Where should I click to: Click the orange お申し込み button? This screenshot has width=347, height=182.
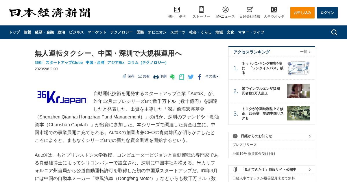pos(302,13)
